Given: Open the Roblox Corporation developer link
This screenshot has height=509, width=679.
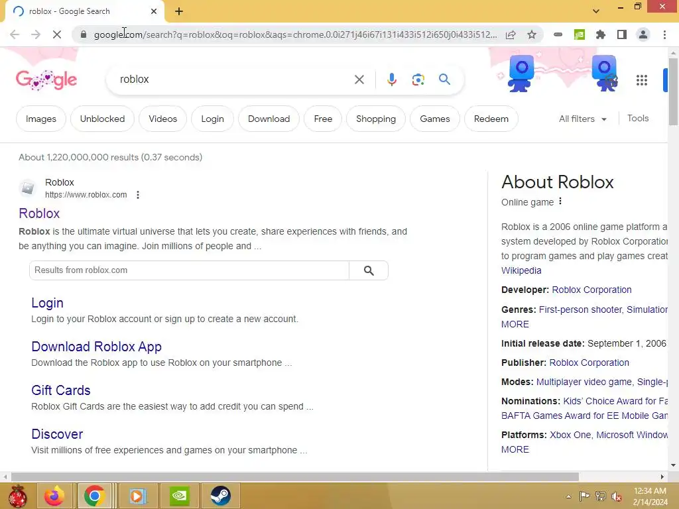Looking at the screenshot, I should pos(591,290).
